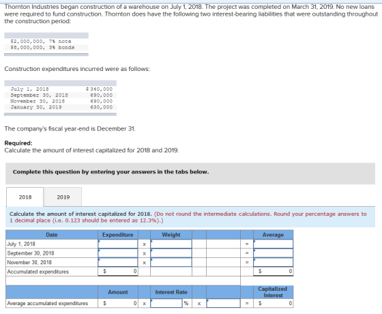The height and width of the screenshot is (314, 382).
Task: Click the Expenditure column header
Action: [118, 235]
